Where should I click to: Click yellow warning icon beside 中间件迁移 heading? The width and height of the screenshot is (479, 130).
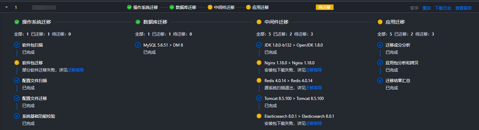pos(259,22)
